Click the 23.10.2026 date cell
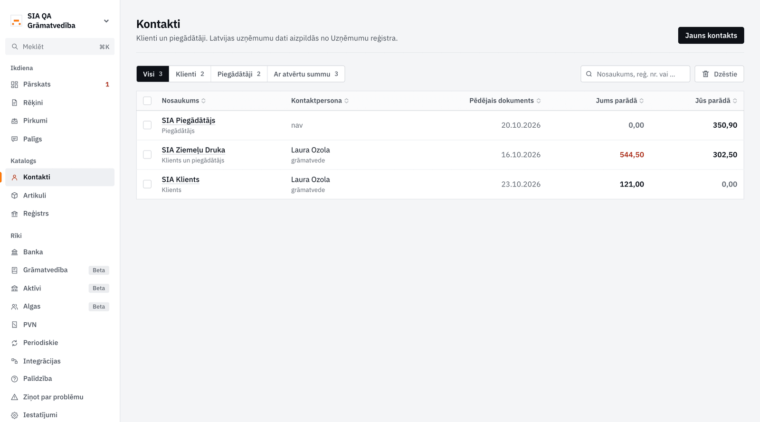This screenshot has height=422, width=760. tap(521, 184)
